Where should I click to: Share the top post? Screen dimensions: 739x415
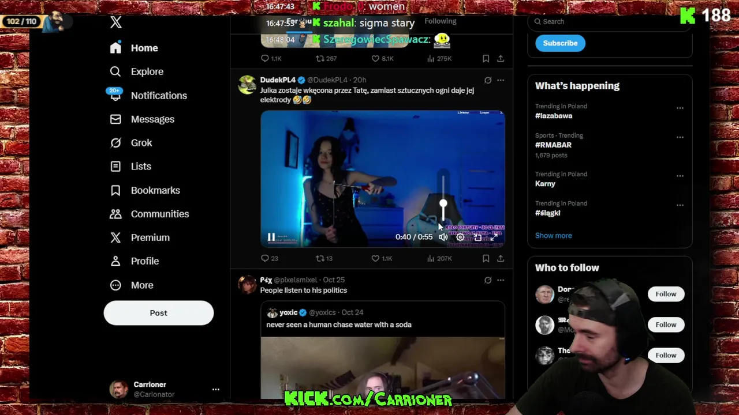pos(501,59)
